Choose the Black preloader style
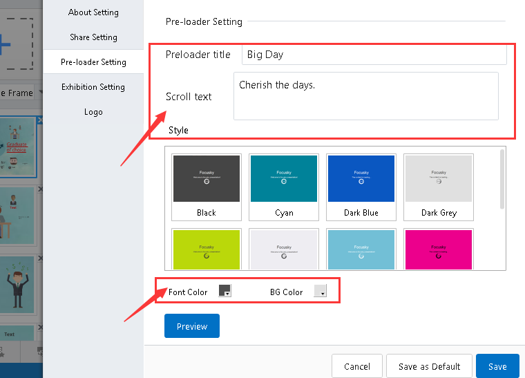Screen dimensions: 525x378 click(x=207, y=187)
